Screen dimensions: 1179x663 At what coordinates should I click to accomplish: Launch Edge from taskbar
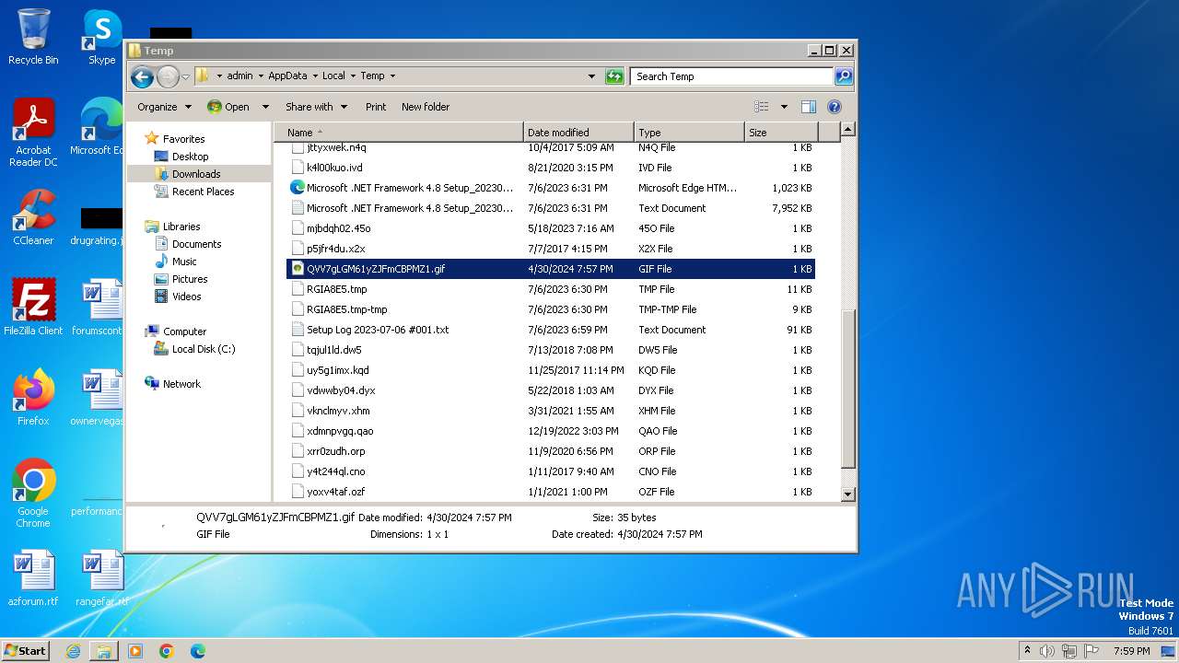point(198,651)
